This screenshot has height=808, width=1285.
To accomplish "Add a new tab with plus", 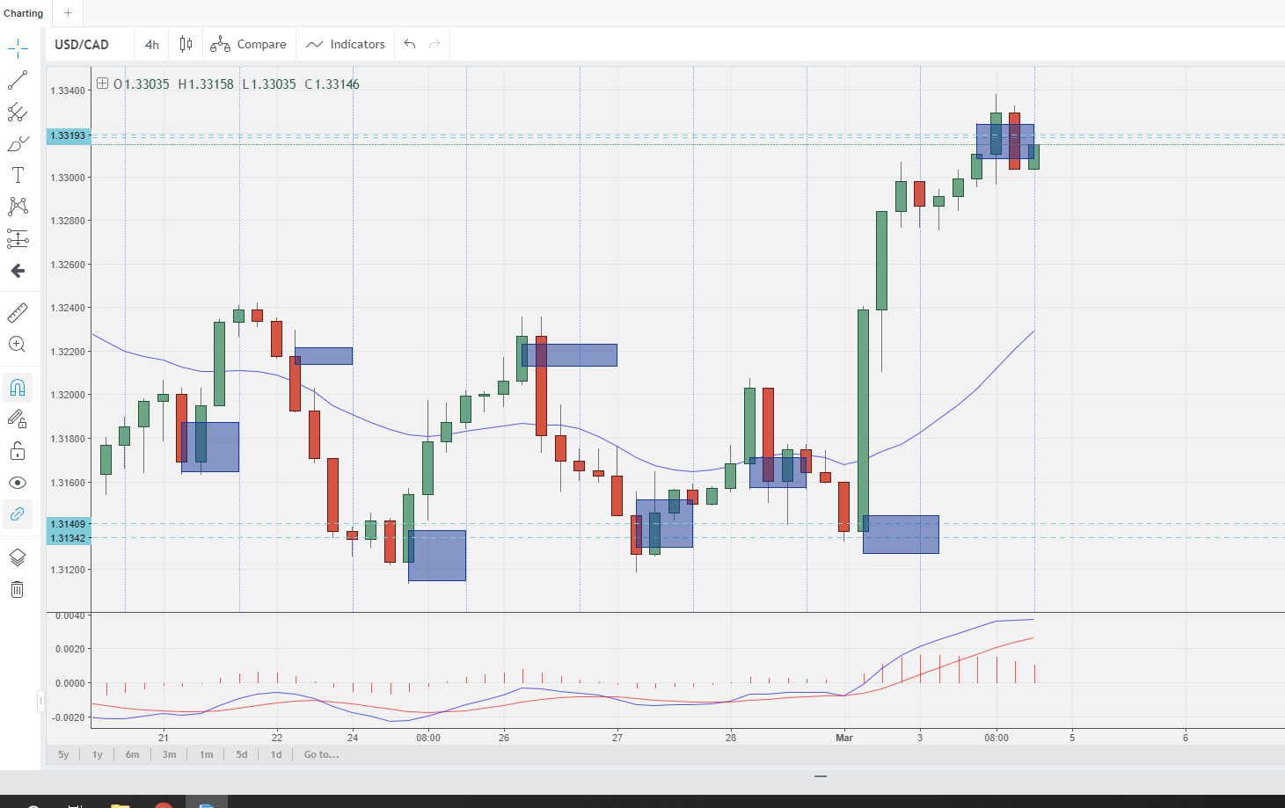I will click(68, 13).
